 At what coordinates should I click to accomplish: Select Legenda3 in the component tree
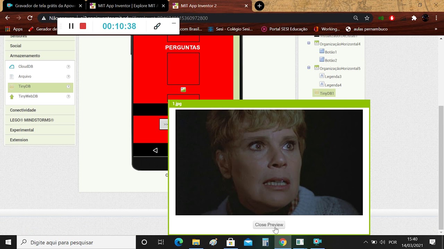point(330,76)
